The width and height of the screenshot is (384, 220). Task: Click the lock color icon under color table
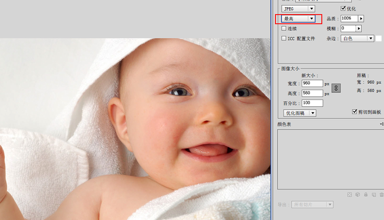(366, 195)
